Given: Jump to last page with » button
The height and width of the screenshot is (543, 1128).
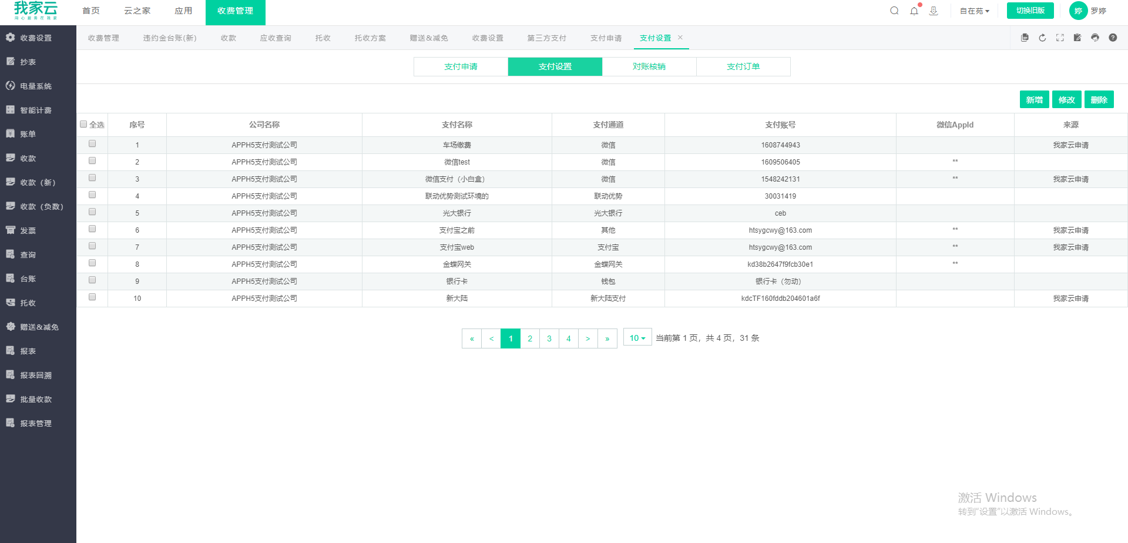Looking at the screenshot, I should [x=607, y=338].
